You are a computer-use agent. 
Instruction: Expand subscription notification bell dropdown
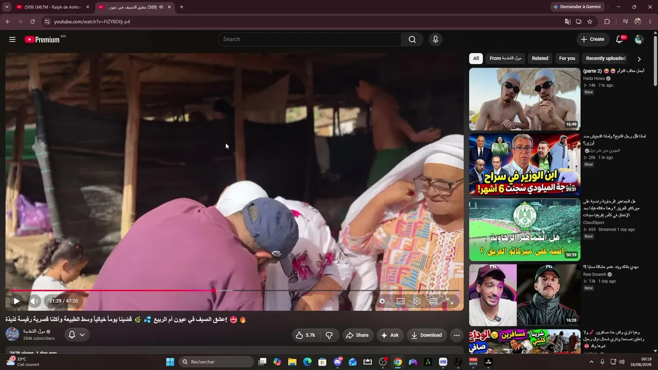click(77, 335)
